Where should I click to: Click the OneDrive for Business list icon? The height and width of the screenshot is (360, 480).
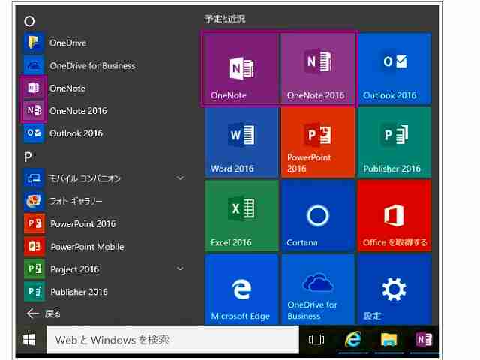click(34, 65)
